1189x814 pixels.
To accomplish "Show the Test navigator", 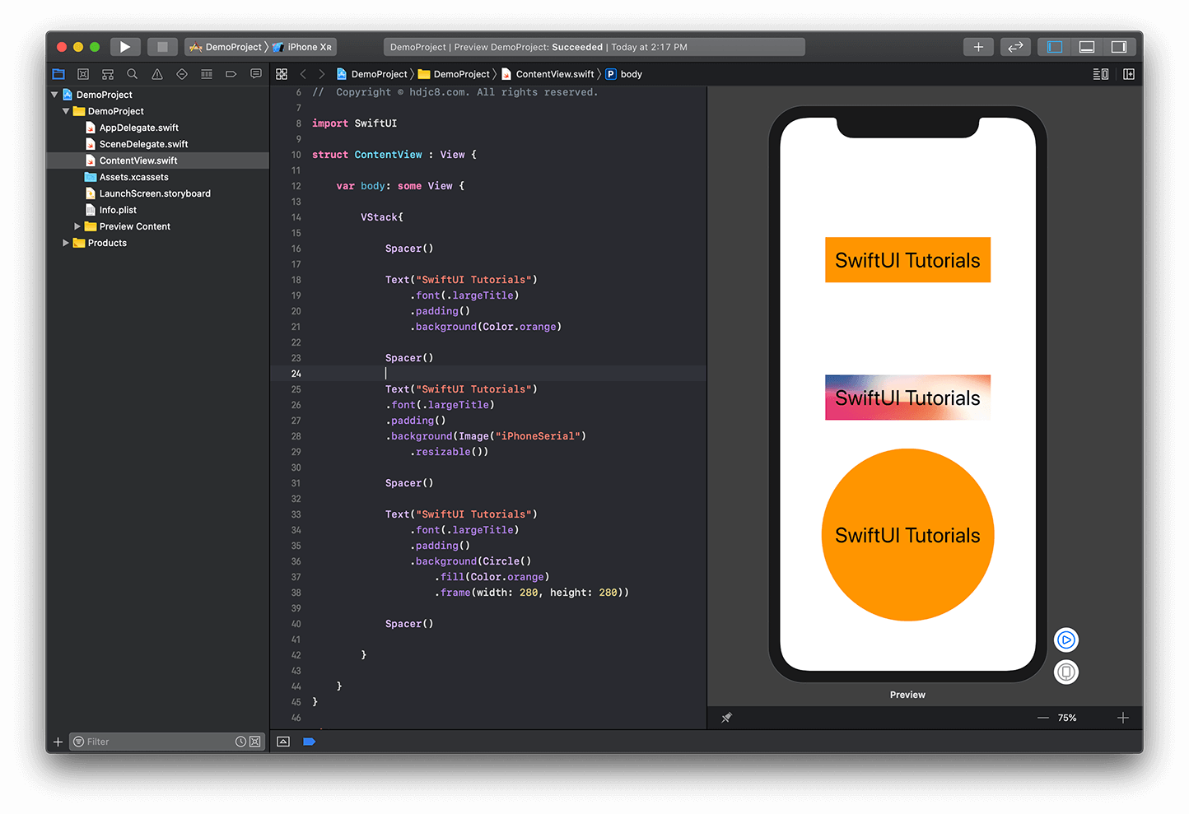I will coord(182,74).
